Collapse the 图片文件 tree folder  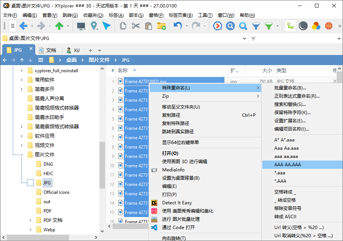(x=21, y=155)
